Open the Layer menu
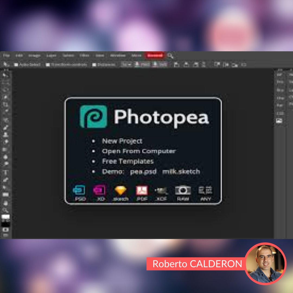The height and width of the screenshot is (293, 293). tap(51, 56)
